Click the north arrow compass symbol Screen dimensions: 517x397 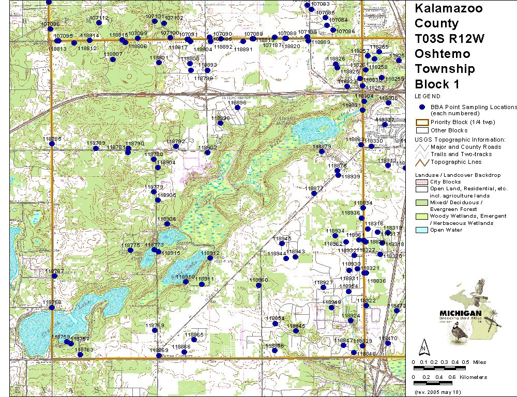pyautogui.click(x=424, y=345)
